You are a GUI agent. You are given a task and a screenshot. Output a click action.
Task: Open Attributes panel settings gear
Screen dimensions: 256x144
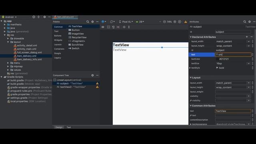[x=250, y=22]
